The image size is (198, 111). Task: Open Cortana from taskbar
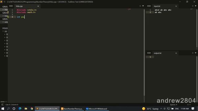coord(14,109)
